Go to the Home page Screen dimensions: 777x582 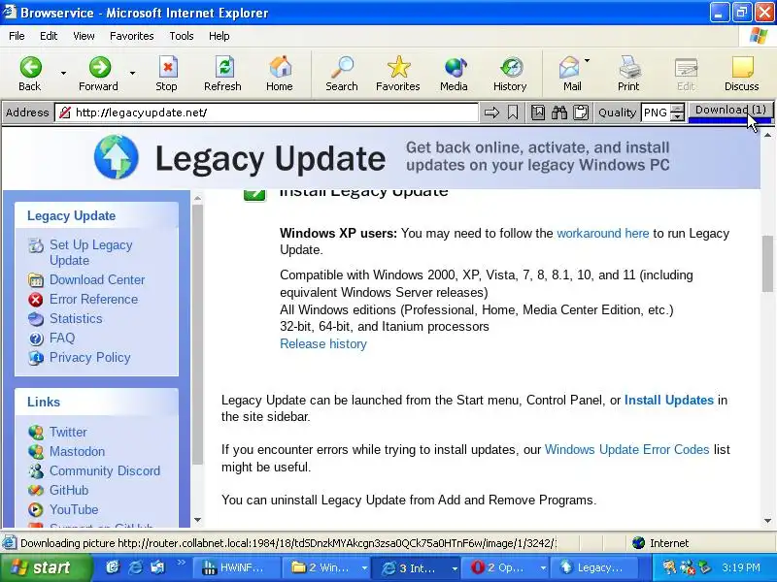coord(280,75)
